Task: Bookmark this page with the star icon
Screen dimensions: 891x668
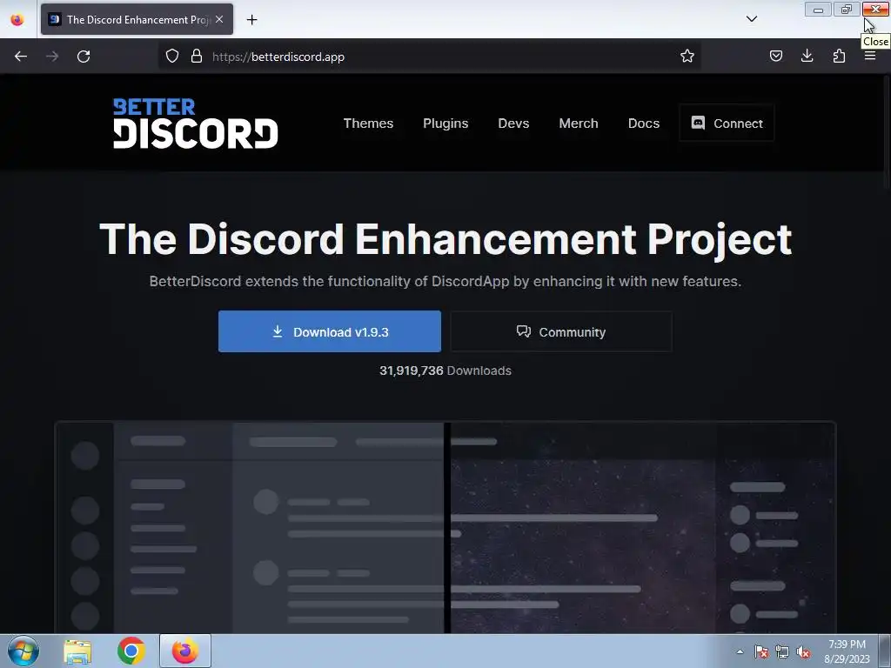Action: [x=687, y=57]
